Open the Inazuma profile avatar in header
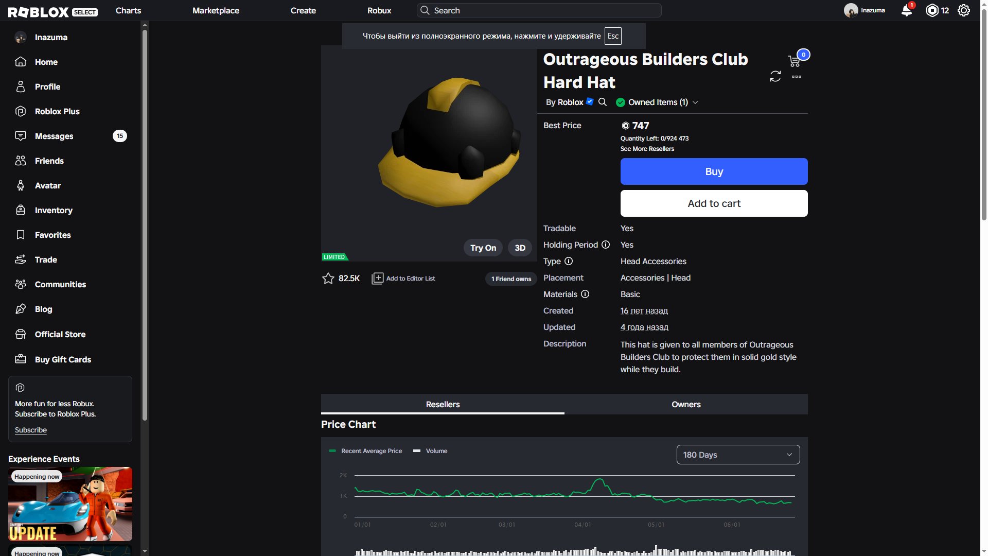988x556 pixels. 851,10
